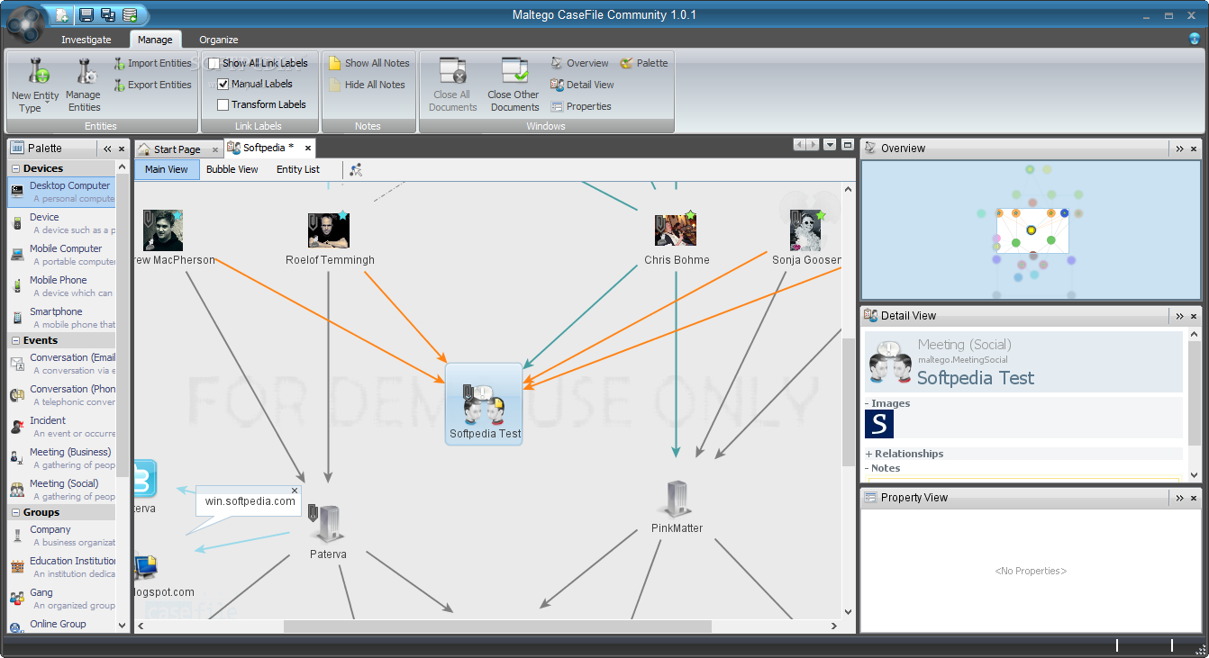
Task: Open the document list dropdown arrow
Action: [830, 145]
